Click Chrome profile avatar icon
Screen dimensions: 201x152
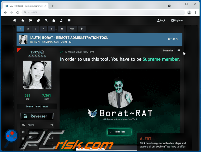[x=189, y=12]
